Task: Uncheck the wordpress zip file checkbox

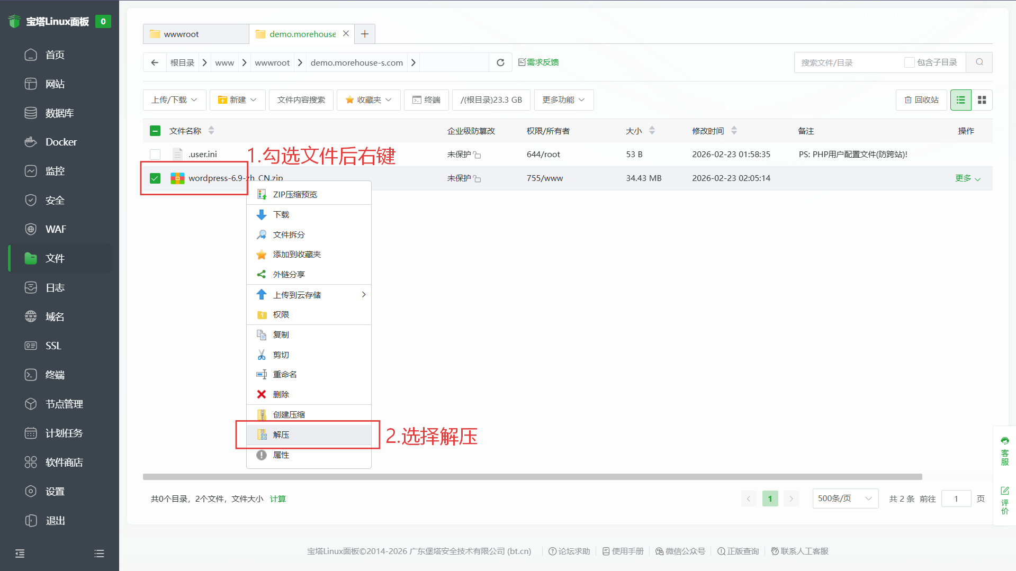Action: [155, 178]
